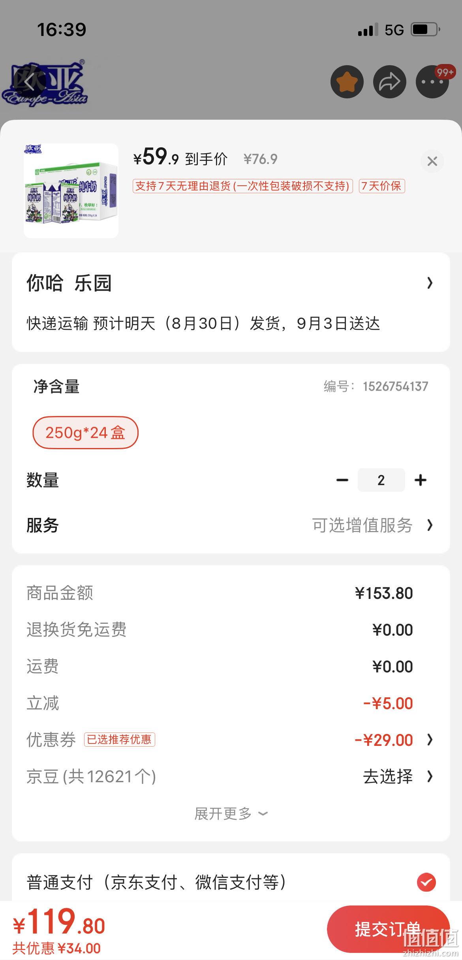Open the three-dots more menu
462x960 pixels.
click(432, 82)
